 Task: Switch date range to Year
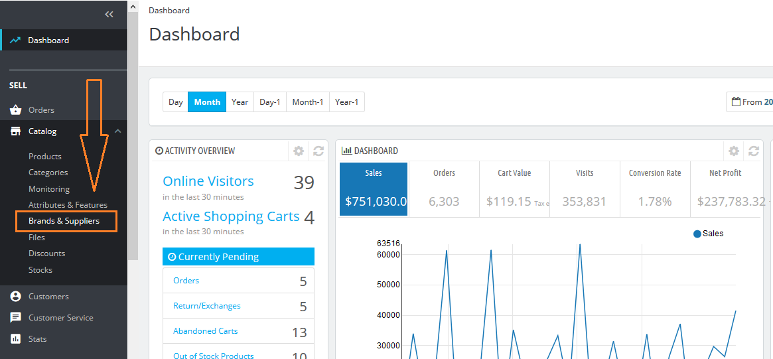pos(240,102)
